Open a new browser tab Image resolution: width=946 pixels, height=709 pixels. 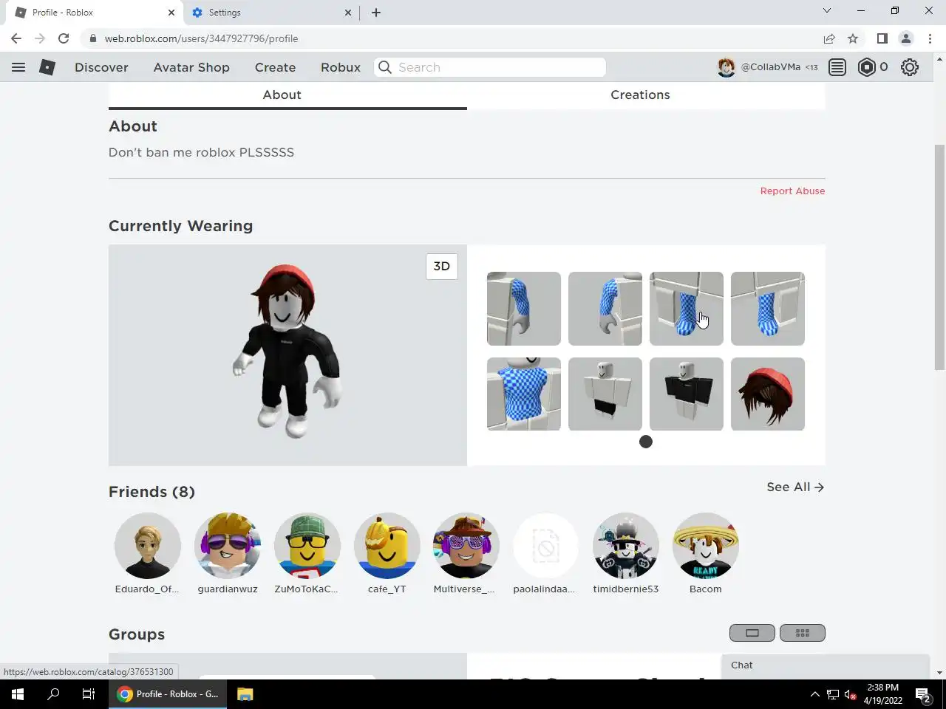375,13
